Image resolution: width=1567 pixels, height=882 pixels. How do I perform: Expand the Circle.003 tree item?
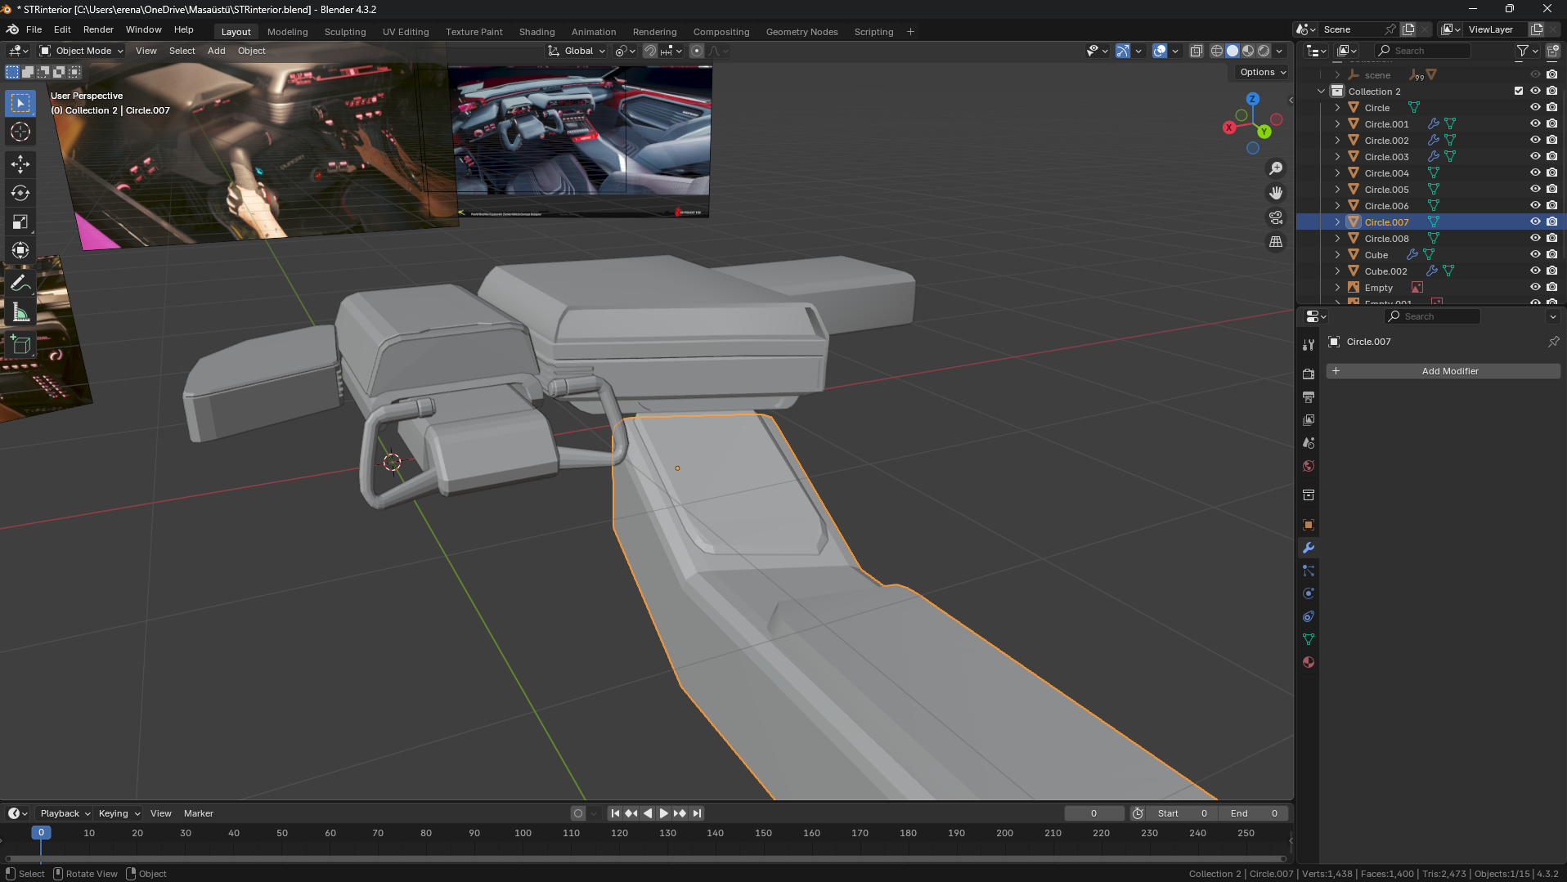1337,156
